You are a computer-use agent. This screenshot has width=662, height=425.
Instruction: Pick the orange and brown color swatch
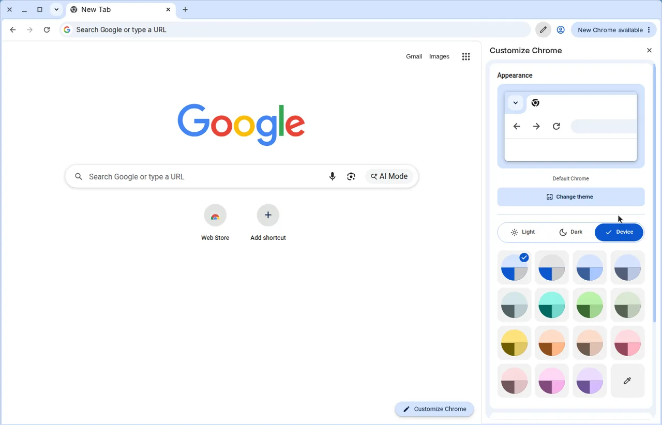[x=552, y=343]
